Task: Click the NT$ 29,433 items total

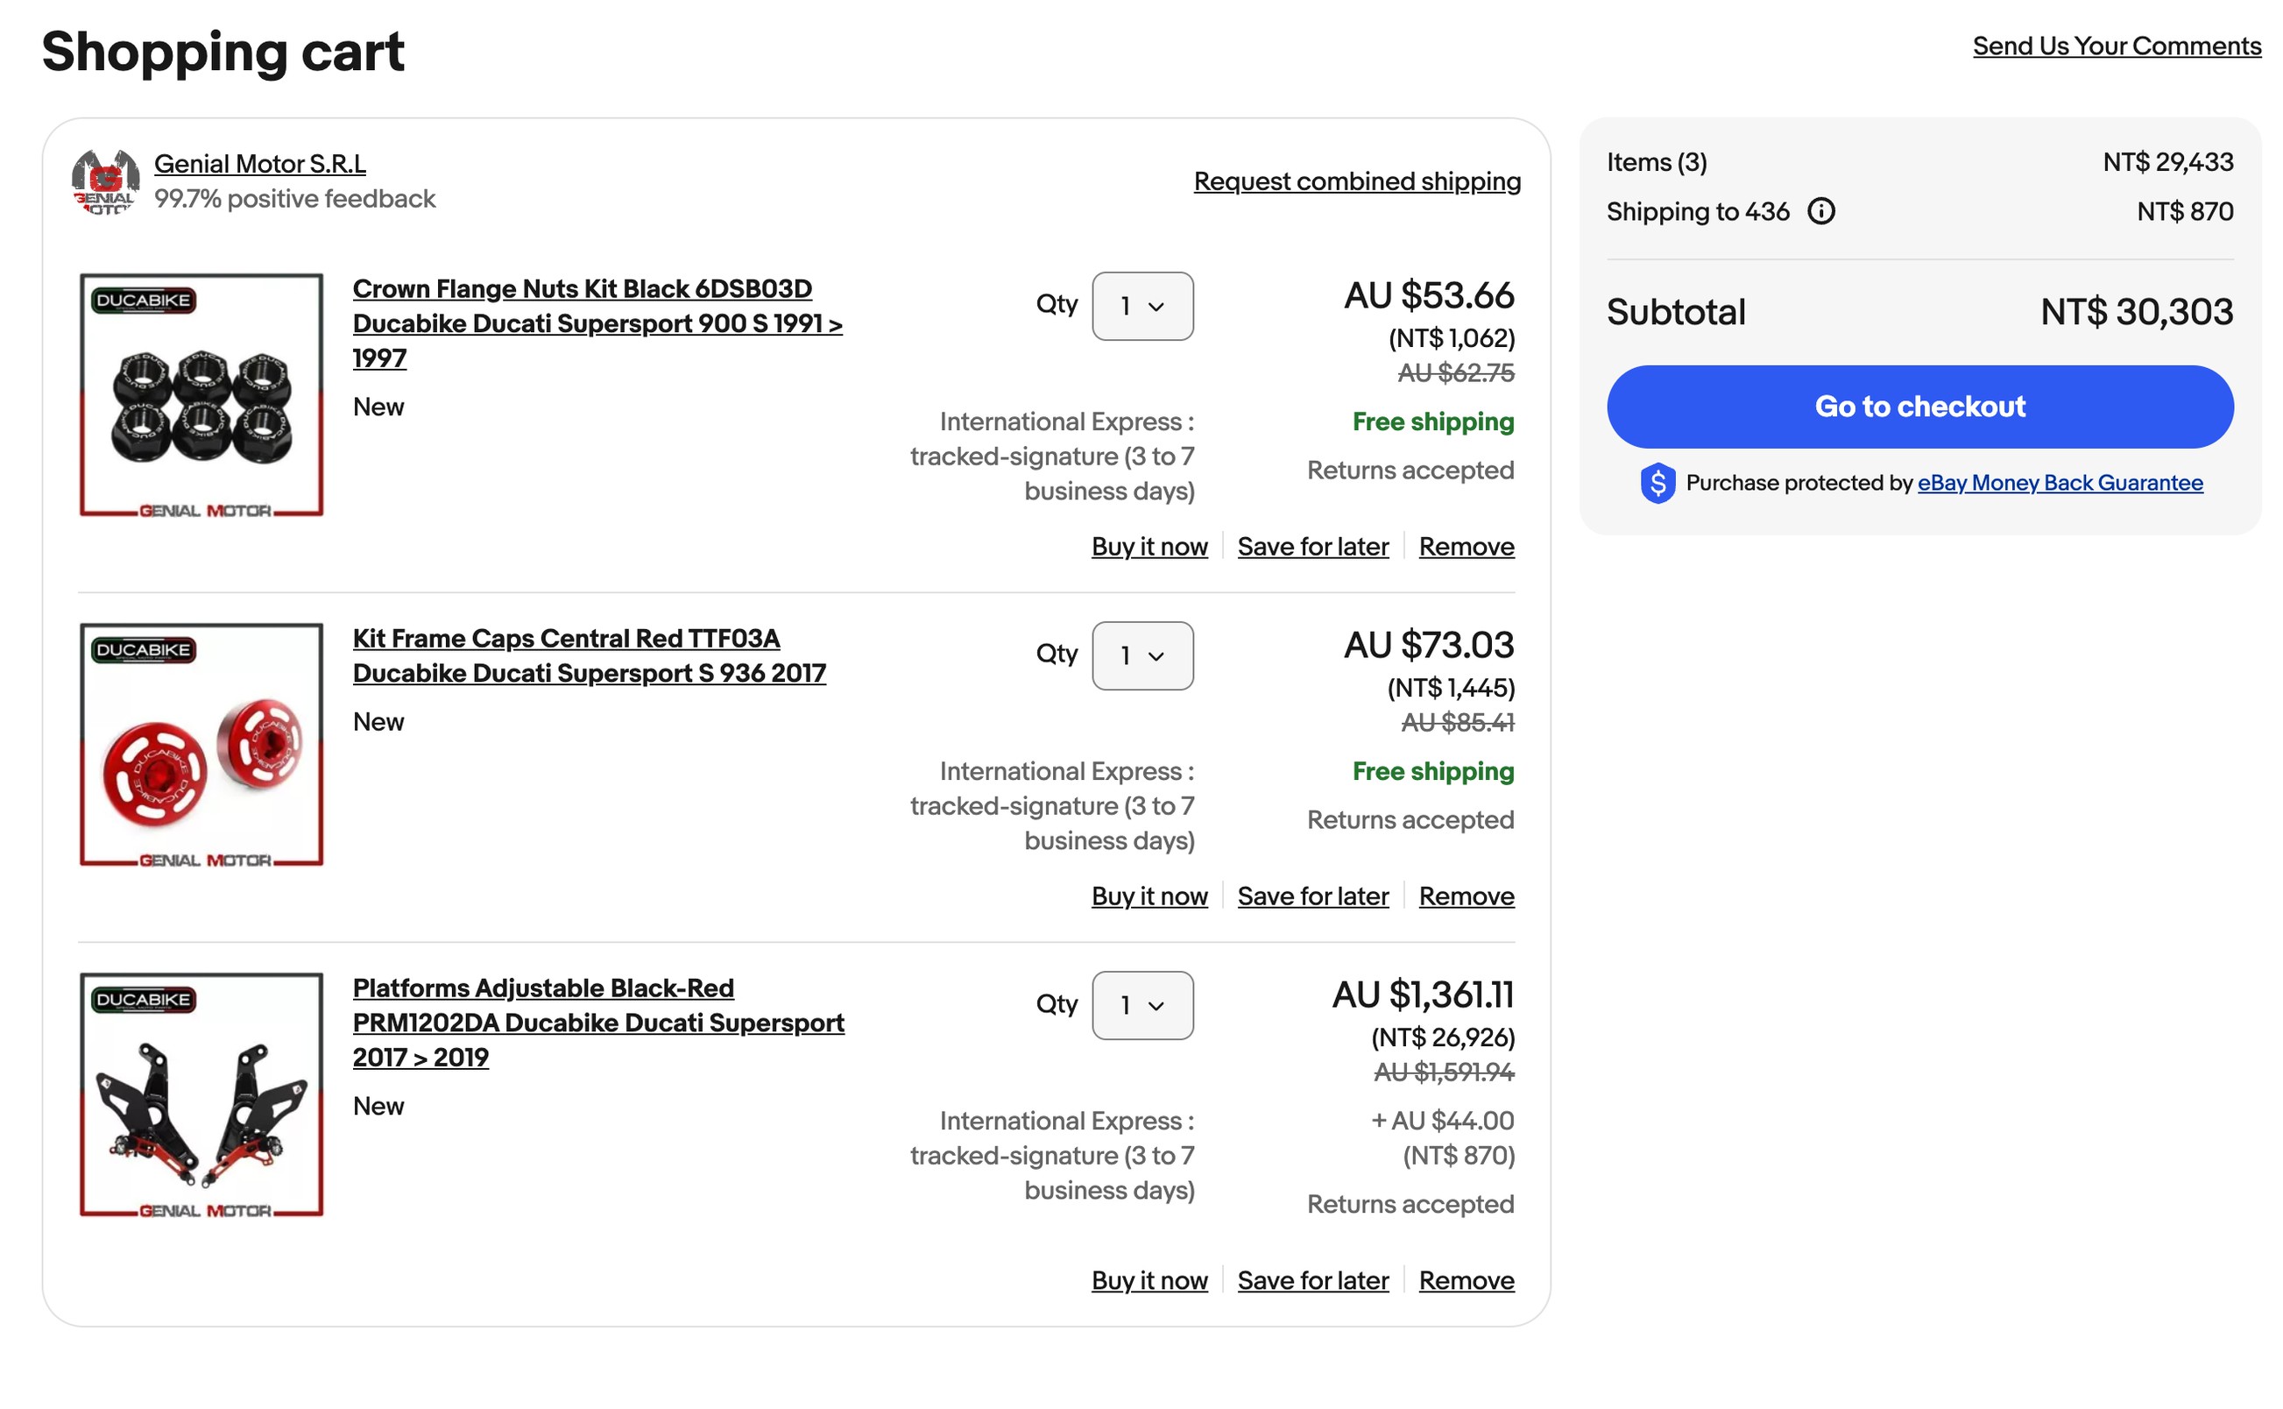Action: click(x=2166, y=162)
